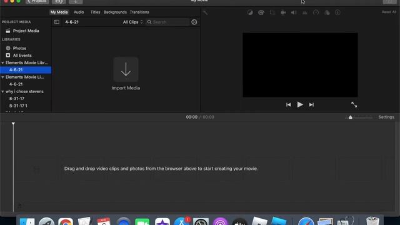Skip to the previous clip
This screenshot has height=225, width=400.
(x=289, y=104)
